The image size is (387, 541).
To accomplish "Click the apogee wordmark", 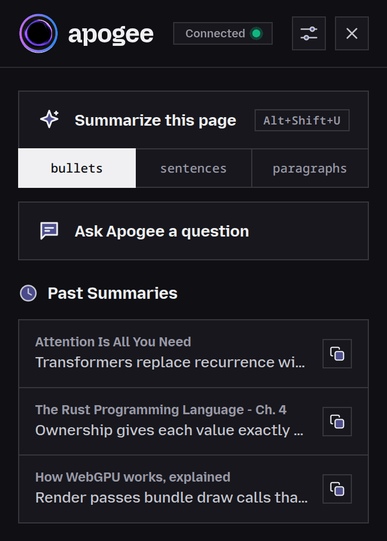I will click(x=111, y=35).
